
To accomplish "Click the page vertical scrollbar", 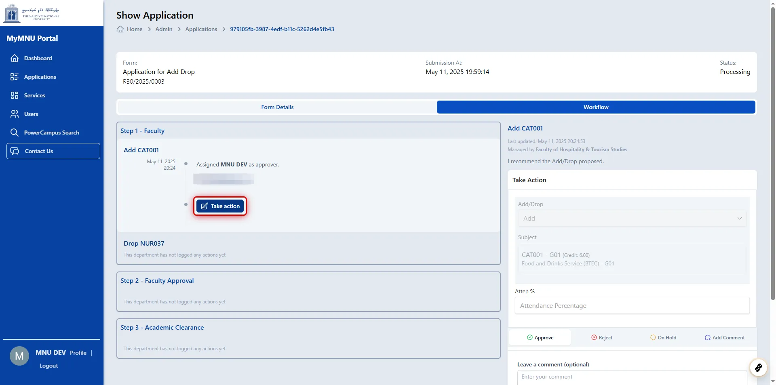I will [773, 154].
